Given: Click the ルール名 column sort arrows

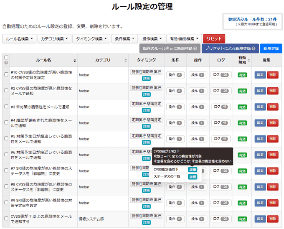Looking at the screenshot, I should (x=74, y=60).
